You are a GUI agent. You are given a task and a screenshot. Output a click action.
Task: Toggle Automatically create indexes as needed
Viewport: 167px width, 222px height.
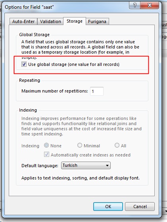click(x=46, y=154)
